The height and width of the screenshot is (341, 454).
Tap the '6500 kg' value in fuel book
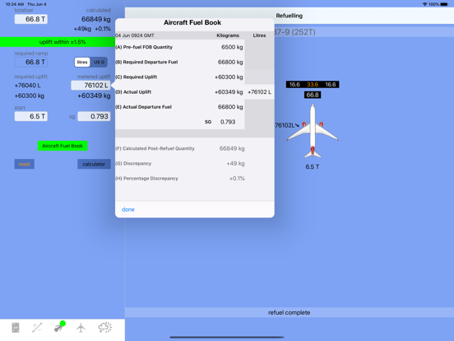232,47
